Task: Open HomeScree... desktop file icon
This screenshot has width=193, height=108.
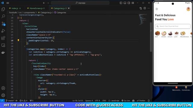Action: pyautogui.click(x=186, y=88)
